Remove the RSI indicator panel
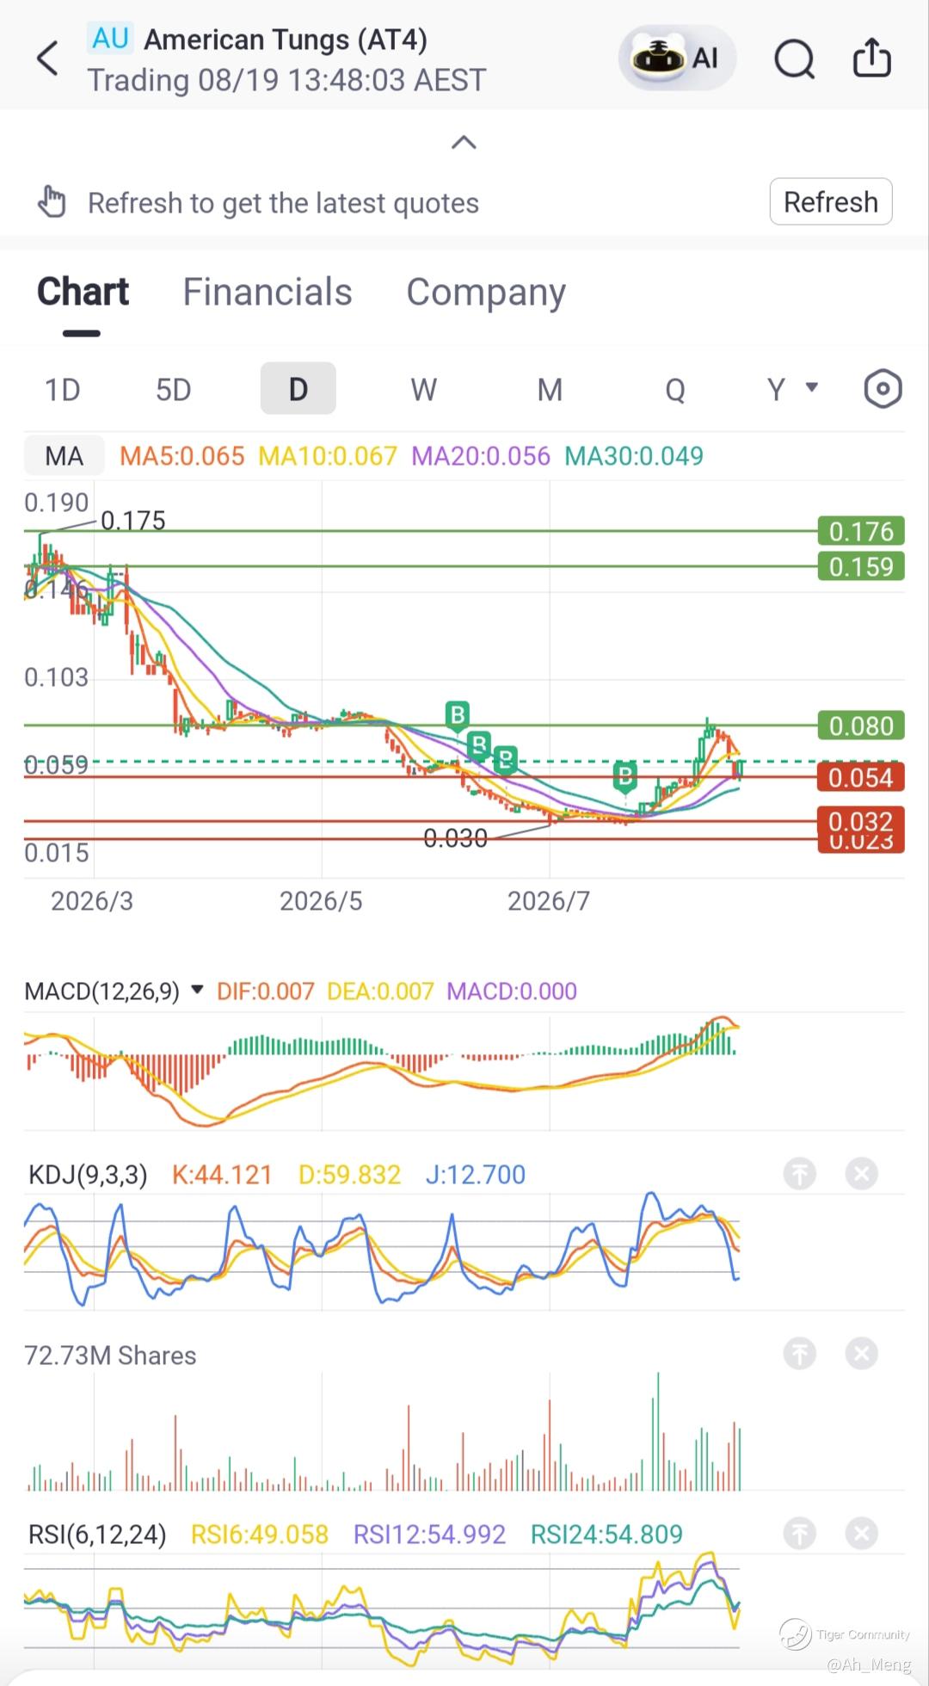Screen dimensions: 929x1686 pyautogui.click(x=861, y=1533)
